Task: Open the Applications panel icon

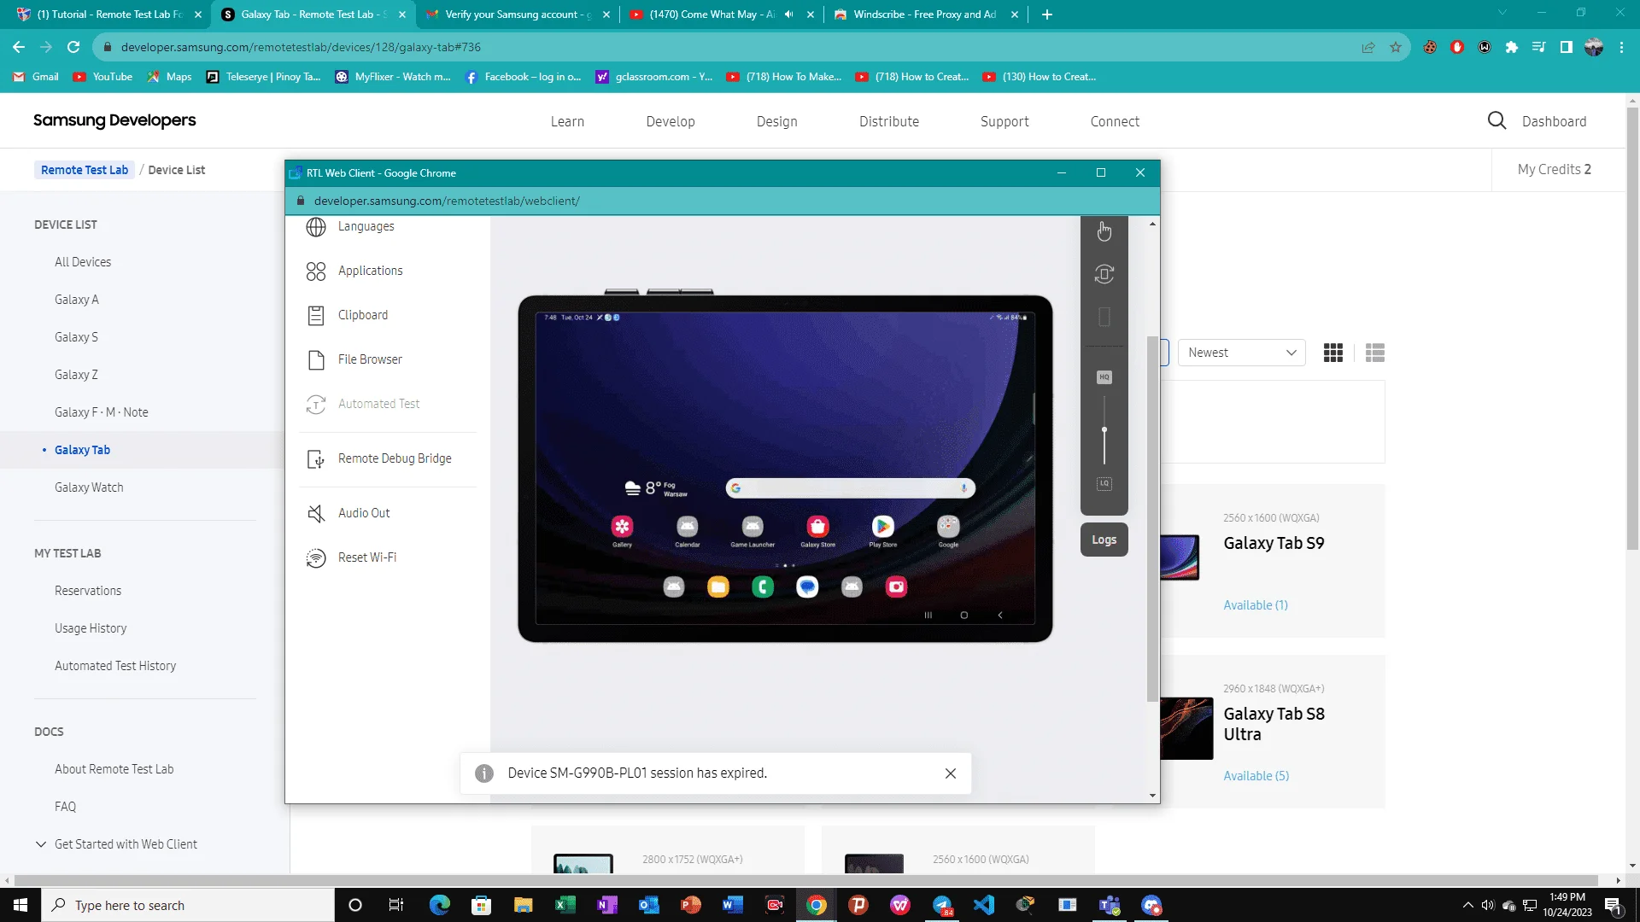Action: click(x=316, y=271)
